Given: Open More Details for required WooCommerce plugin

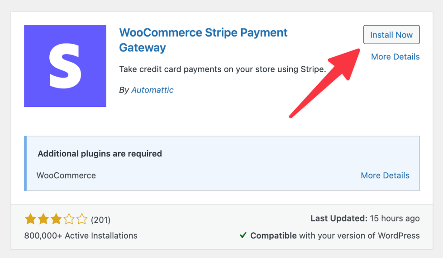Looking at the screenshot, I should pyautogui.click(x=385, y=175).
